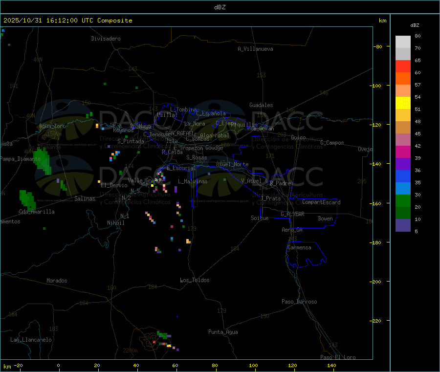Screen dimensions: 440x372
Task: Click the 'Divisadero' map label
Action: click(106, 39)
